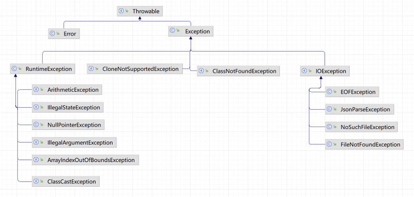Image resolution: width=414 pixels, height=197 pixels.
Task: Select the NullPointerException node
Action: tap(68, 125)
